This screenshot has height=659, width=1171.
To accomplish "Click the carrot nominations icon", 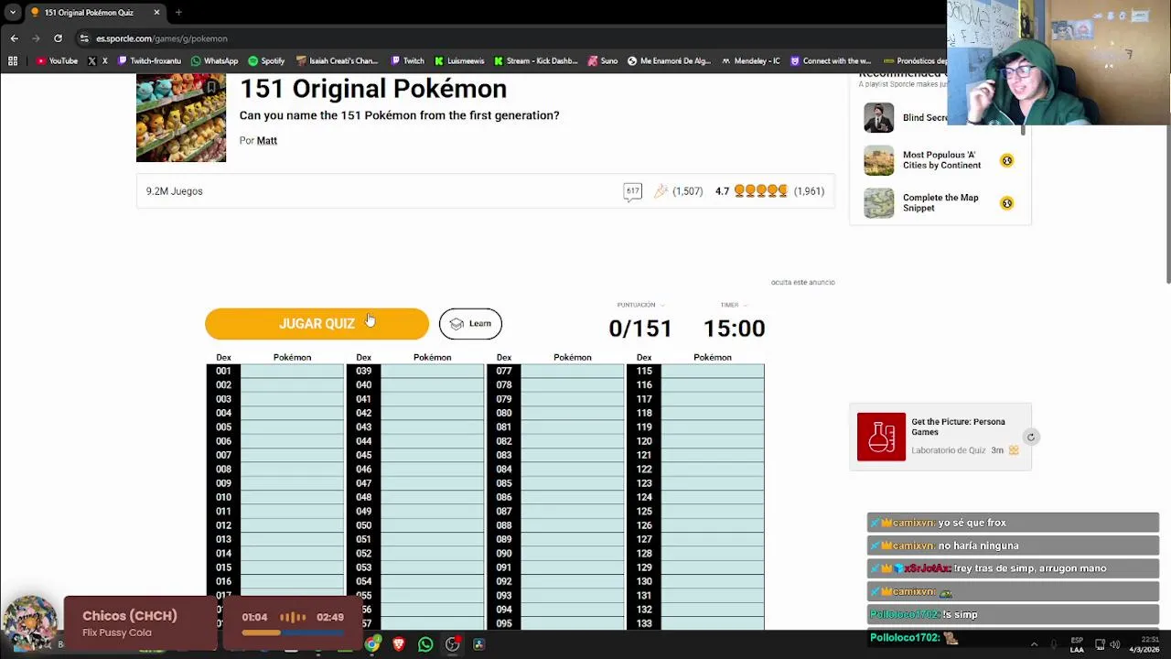I will [661, 191].
